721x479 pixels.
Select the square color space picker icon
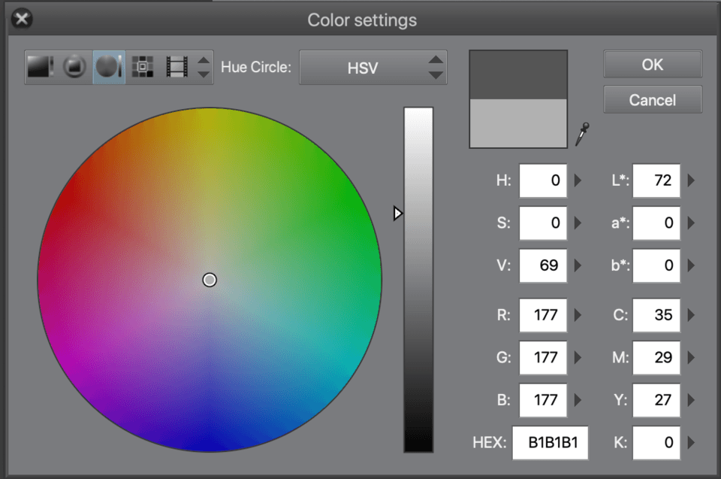(x=40, y=67)
